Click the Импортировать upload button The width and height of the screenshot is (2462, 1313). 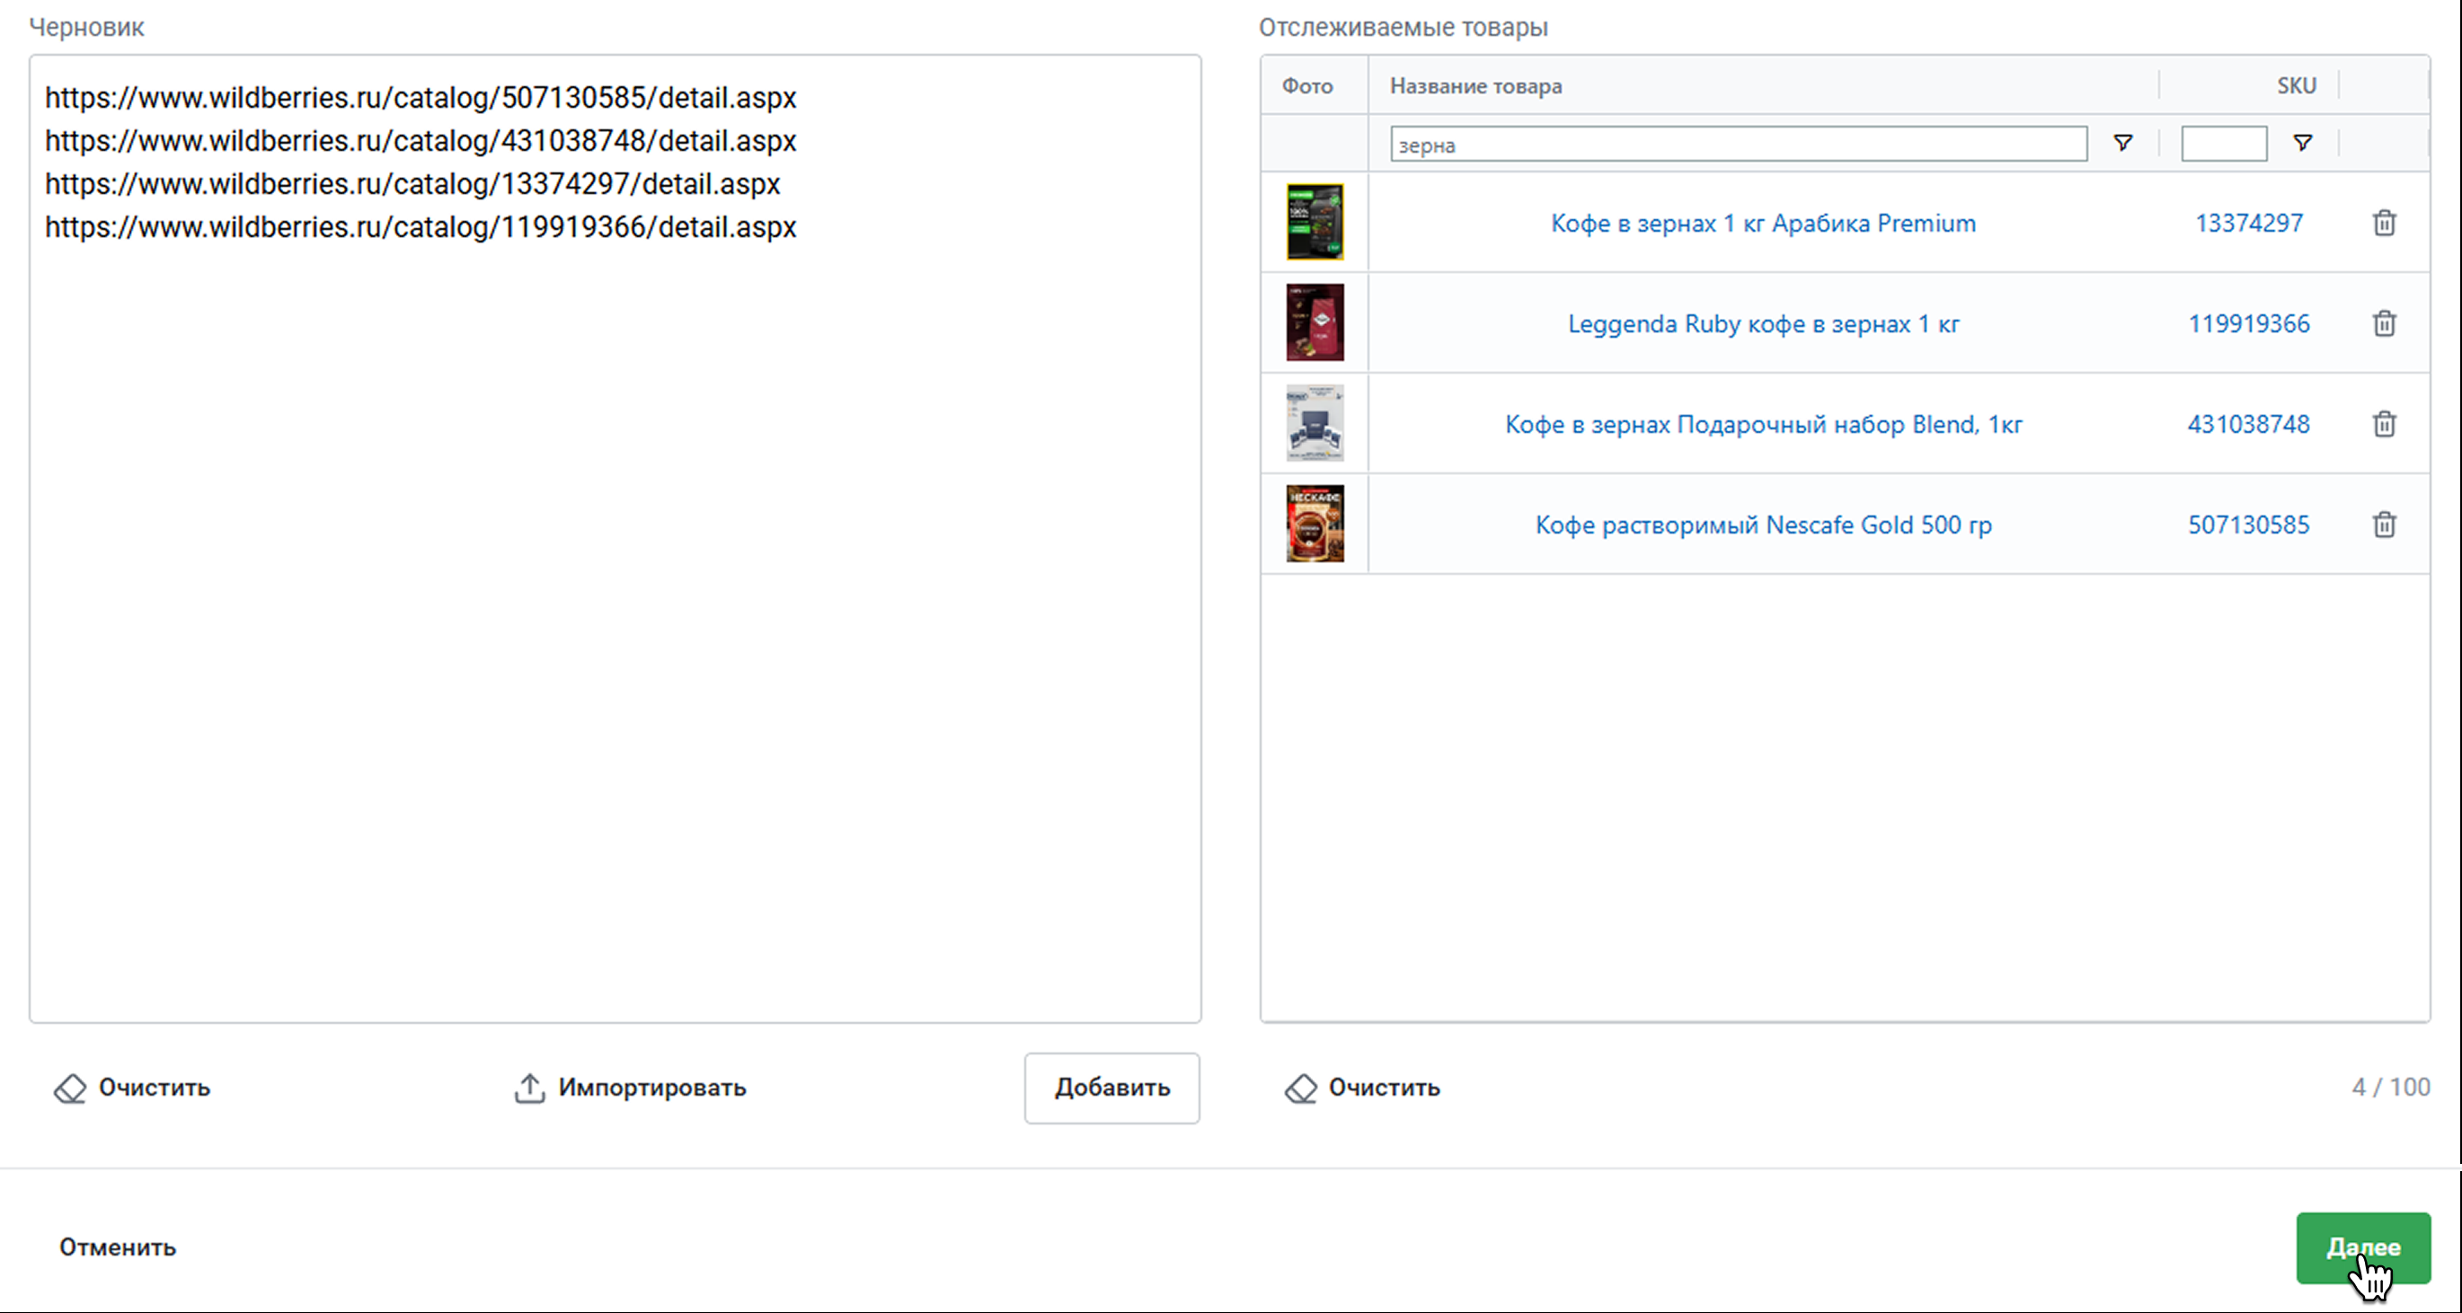pos(630,1088)
